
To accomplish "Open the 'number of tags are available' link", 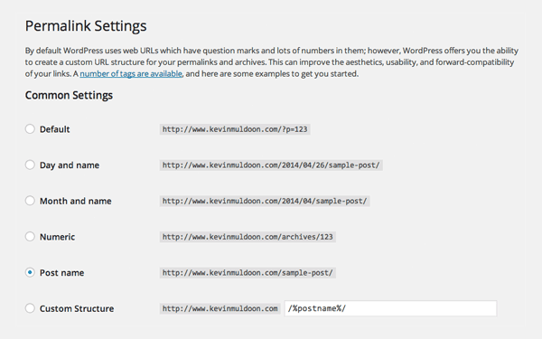I will [131, 74].
